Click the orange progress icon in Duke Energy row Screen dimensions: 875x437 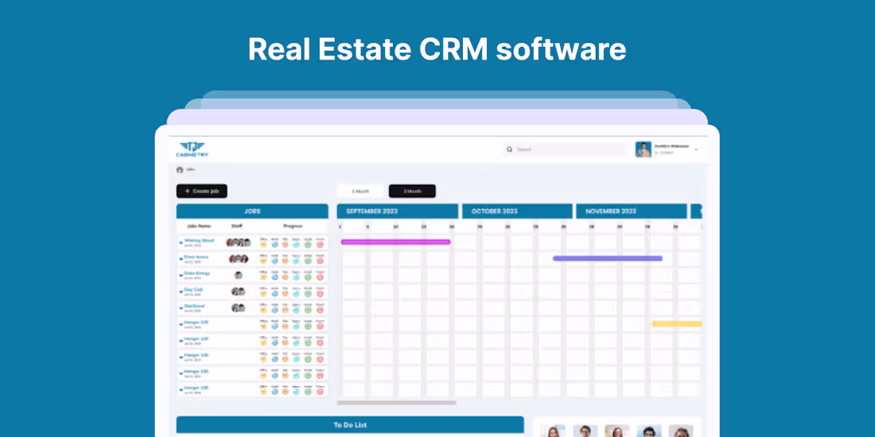pyautogui.click(x=285, y=277)
